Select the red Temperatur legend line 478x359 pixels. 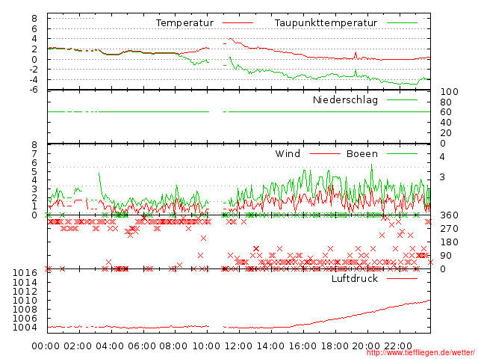coord(238,23)
